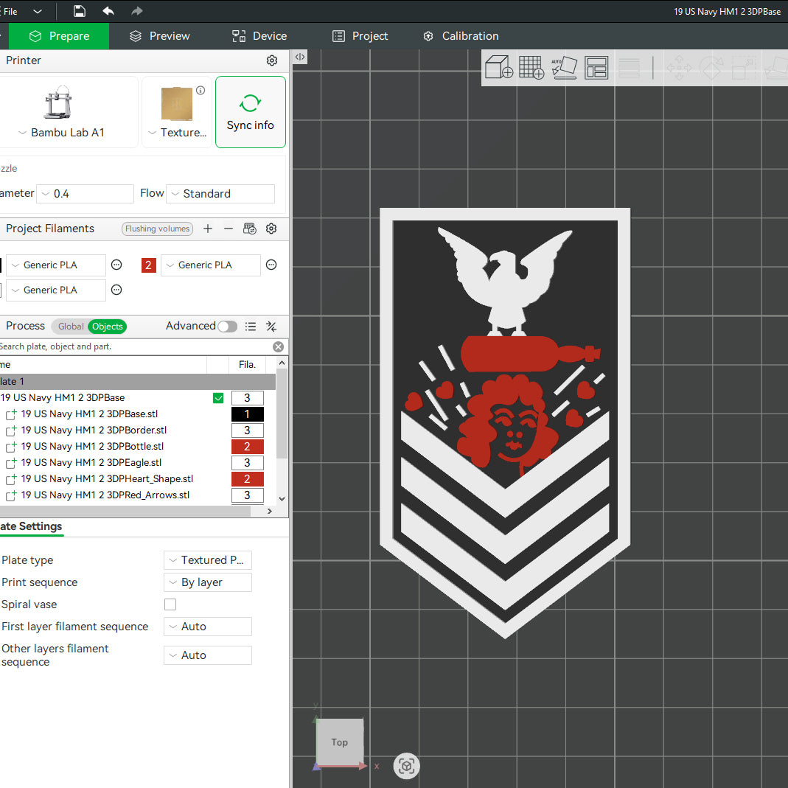This screenshot has height=788, width=788.
Task: Open the Flow Standard dropdown
Action: [220, 194]
